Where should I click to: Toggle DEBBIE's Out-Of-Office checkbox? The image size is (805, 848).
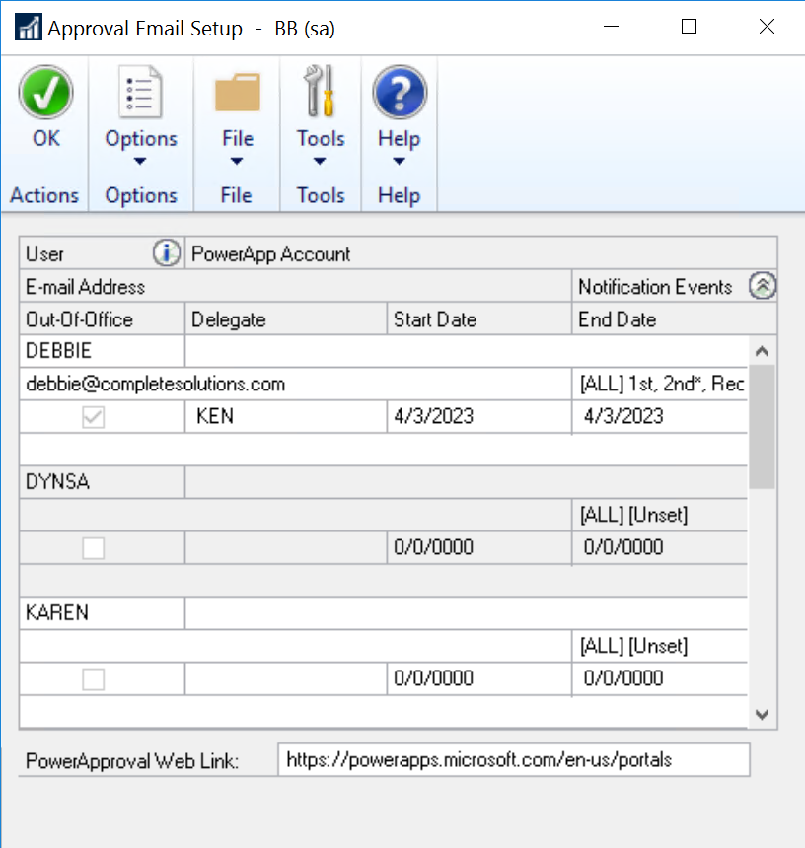point(93,417)
